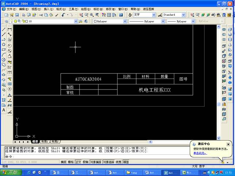Screen dimensions: 235x176
Task: Toggle 捕捉 snap mode in status bar
Action: [63, 162]
